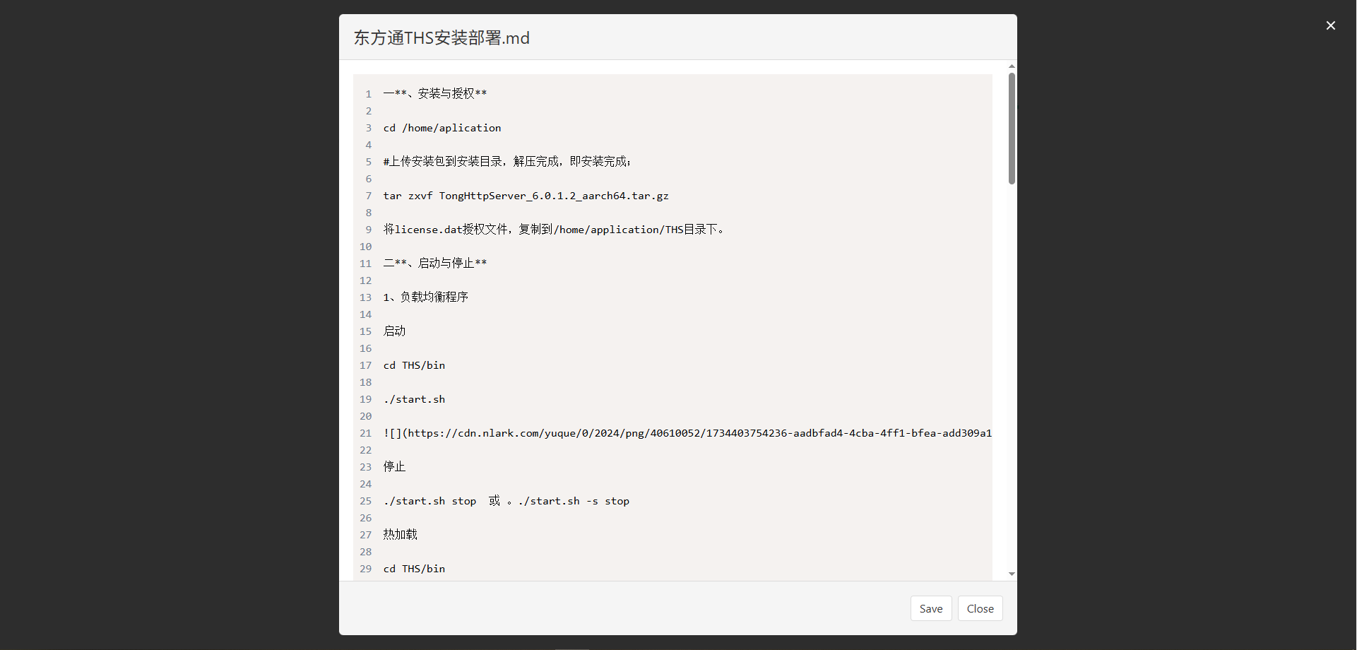
Task: Click the scrollbar up arrow
Action: point(1012,66)
